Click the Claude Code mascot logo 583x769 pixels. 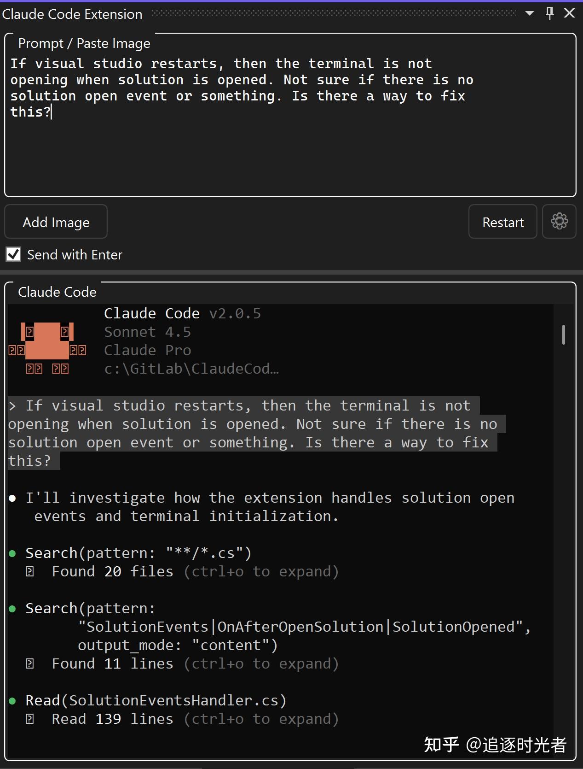tap(47, 348)
